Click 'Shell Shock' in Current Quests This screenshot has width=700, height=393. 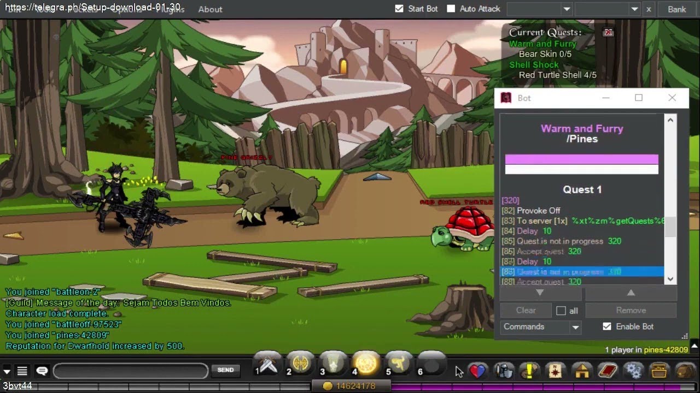point(534,64)
